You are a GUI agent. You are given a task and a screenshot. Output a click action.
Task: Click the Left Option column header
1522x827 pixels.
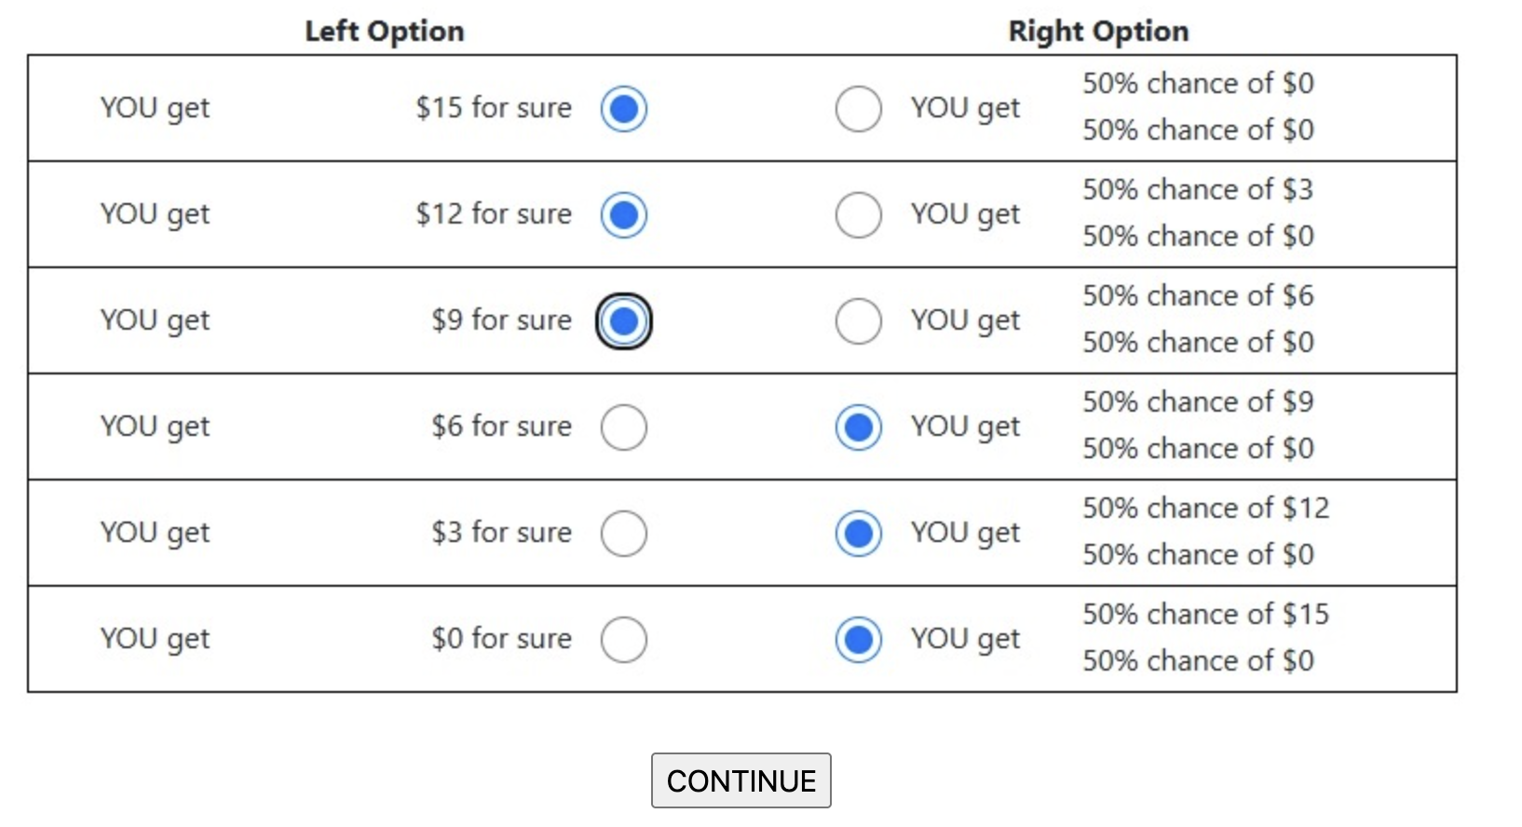click(384, 32)
